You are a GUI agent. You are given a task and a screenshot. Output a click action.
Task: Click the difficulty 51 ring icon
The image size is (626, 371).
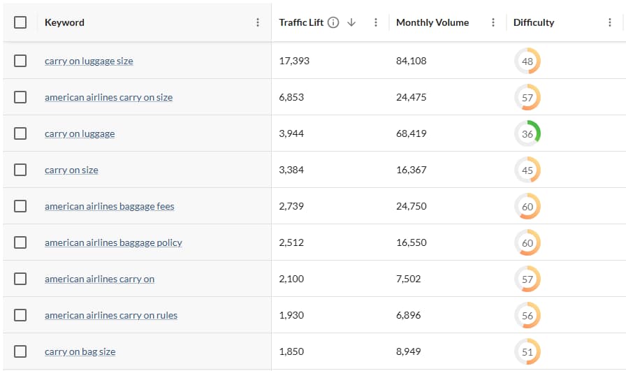tap(527, 351)
